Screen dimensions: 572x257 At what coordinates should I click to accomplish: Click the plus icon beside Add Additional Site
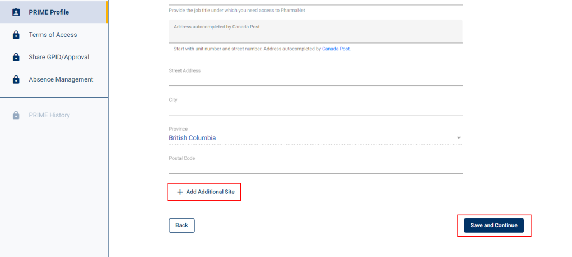pyautogui.click(x=180, y=192)
